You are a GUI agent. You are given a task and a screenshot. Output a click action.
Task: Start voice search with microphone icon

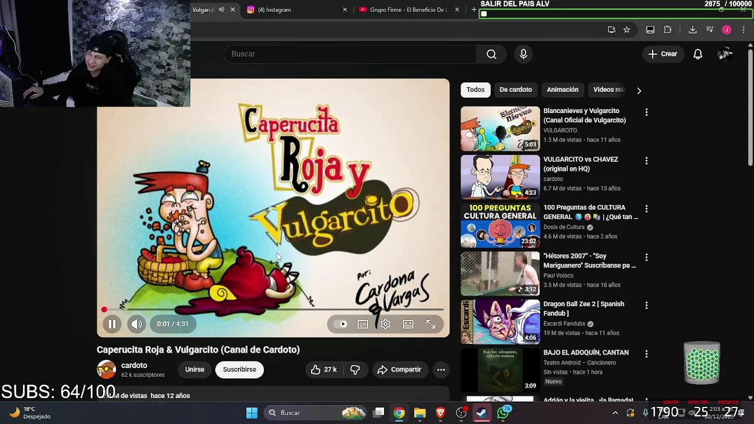coord(524,54)
